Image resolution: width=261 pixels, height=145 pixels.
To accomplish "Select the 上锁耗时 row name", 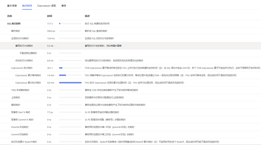I will [16, 98].
